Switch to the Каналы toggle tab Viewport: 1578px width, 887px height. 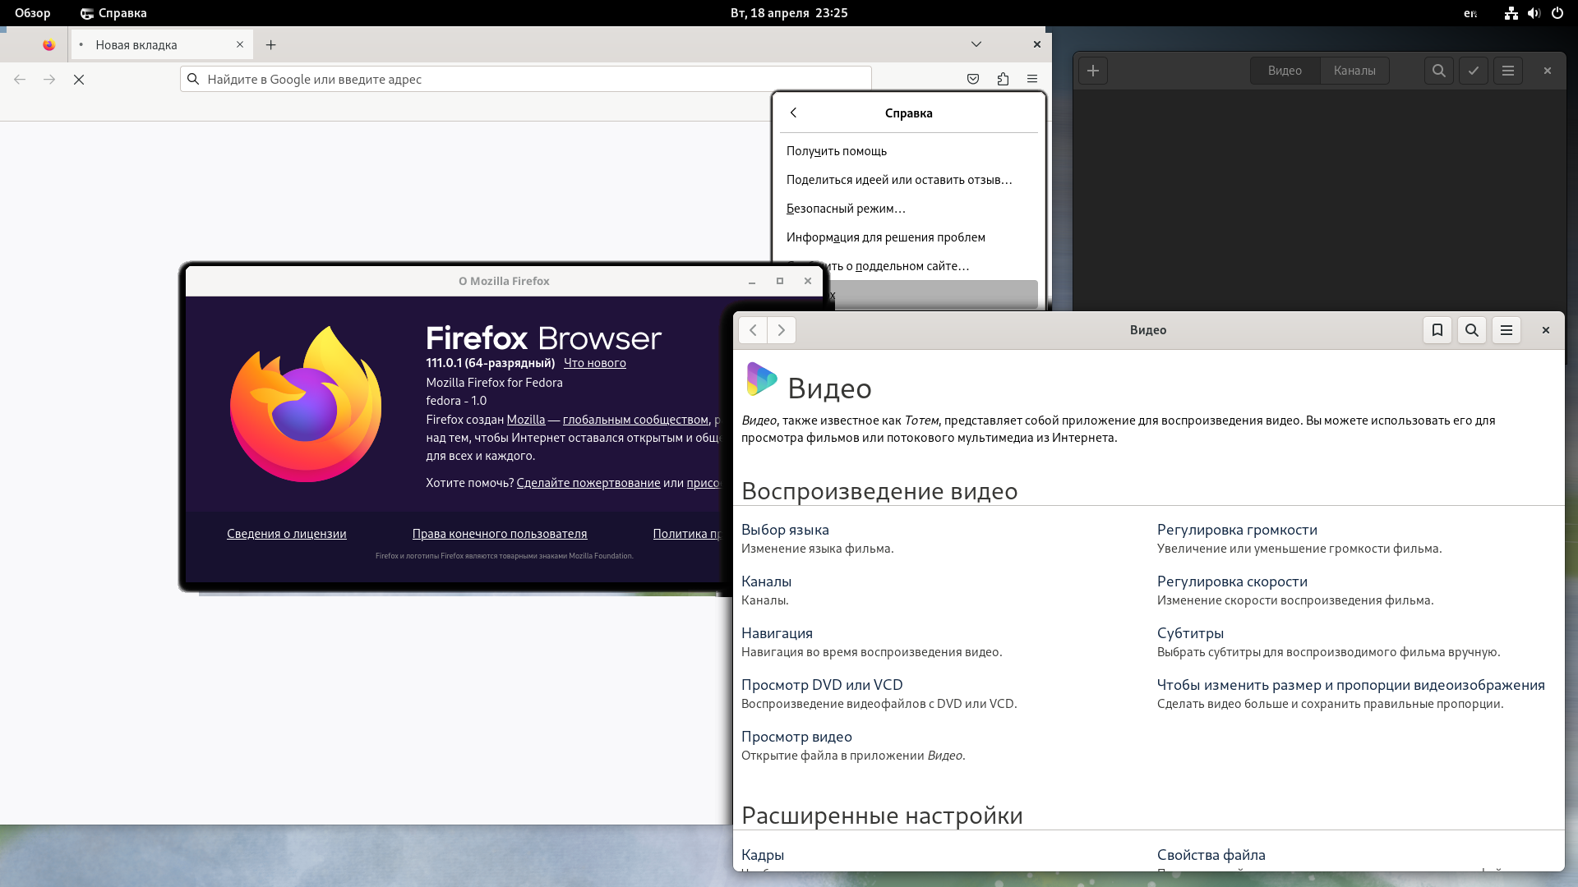[1354, 71]
